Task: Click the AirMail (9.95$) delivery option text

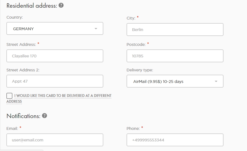Action: pos(158,81)
